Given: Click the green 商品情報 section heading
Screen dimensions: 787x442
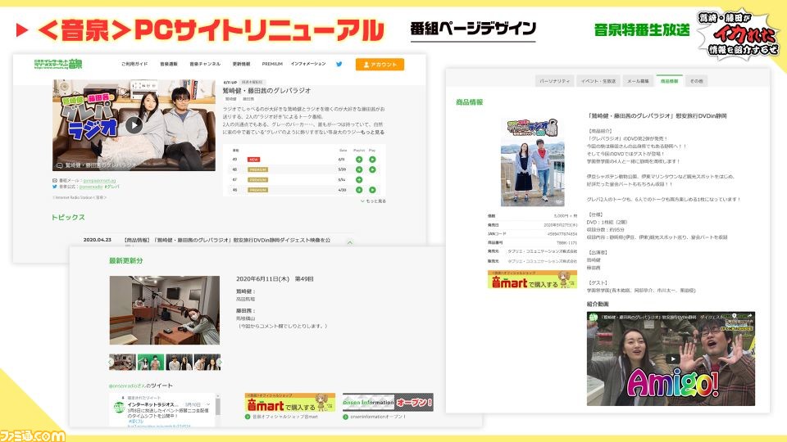Looking at the screenshot, I should [469, 102].
